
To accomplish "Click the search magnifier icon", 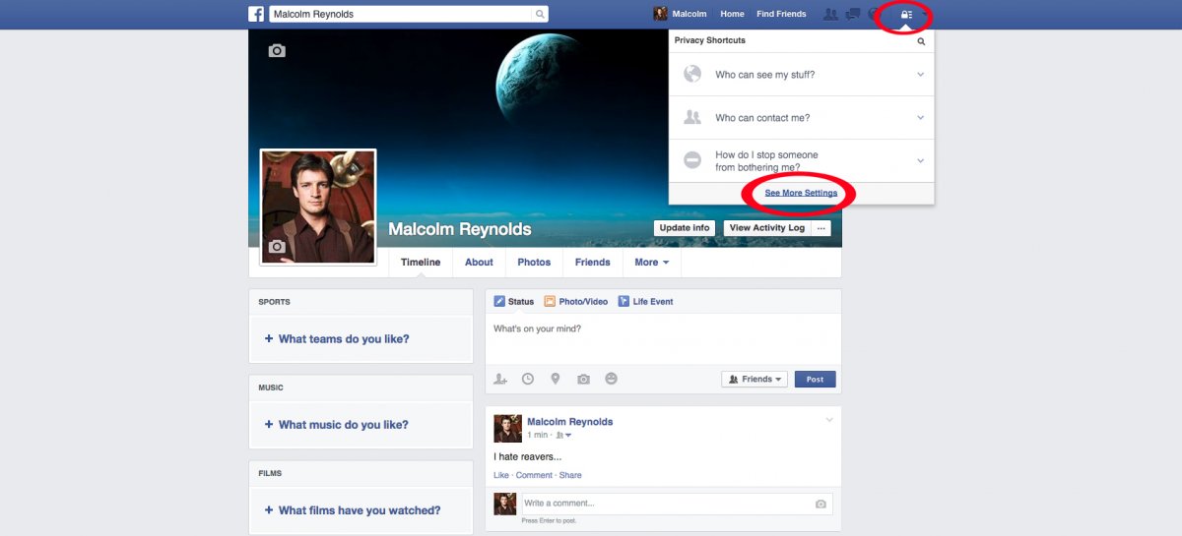I will coord(540,15).
